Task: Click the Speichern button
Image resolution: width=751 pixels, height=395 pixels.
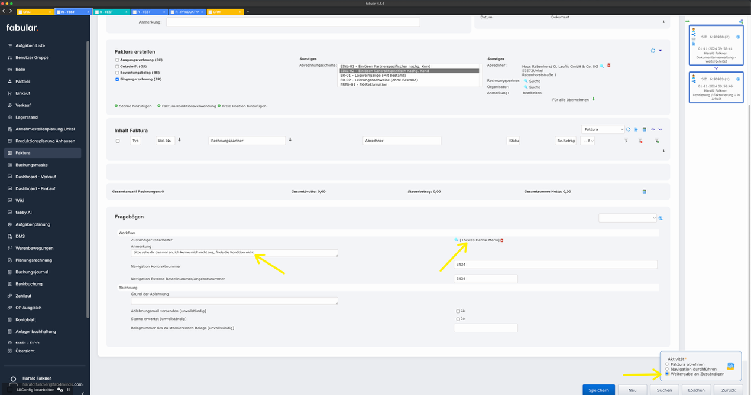Action: pos(598,390)
